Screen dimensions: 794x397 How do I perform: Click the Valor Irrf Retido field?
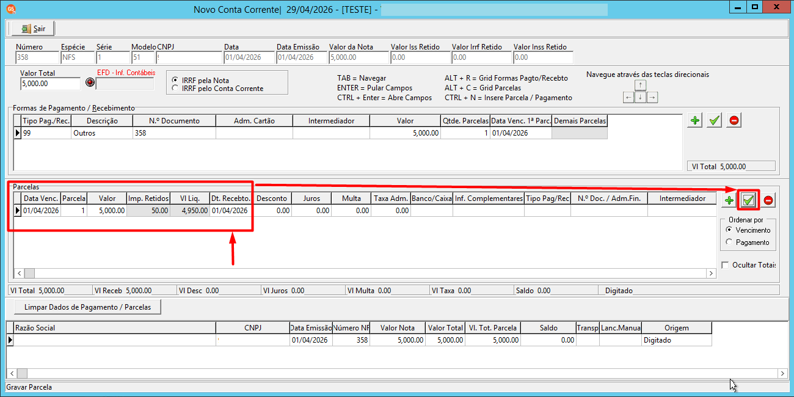482,57
